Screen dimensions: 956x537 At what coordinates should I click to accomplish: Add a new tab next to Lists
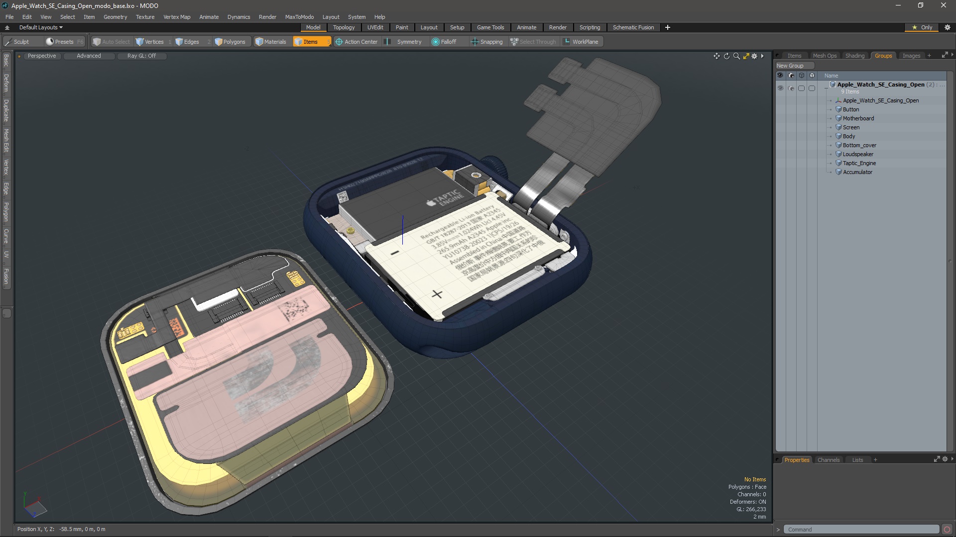[875, 460]
